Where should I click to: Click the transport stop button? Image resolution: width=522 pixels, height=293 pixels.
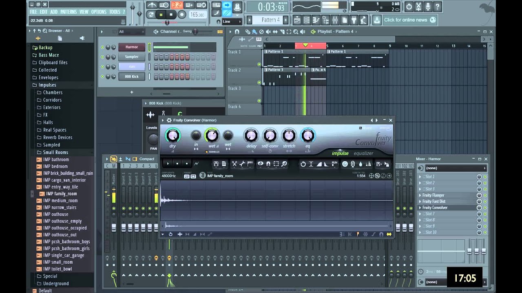pyautogui.click(x=171, y=15)
